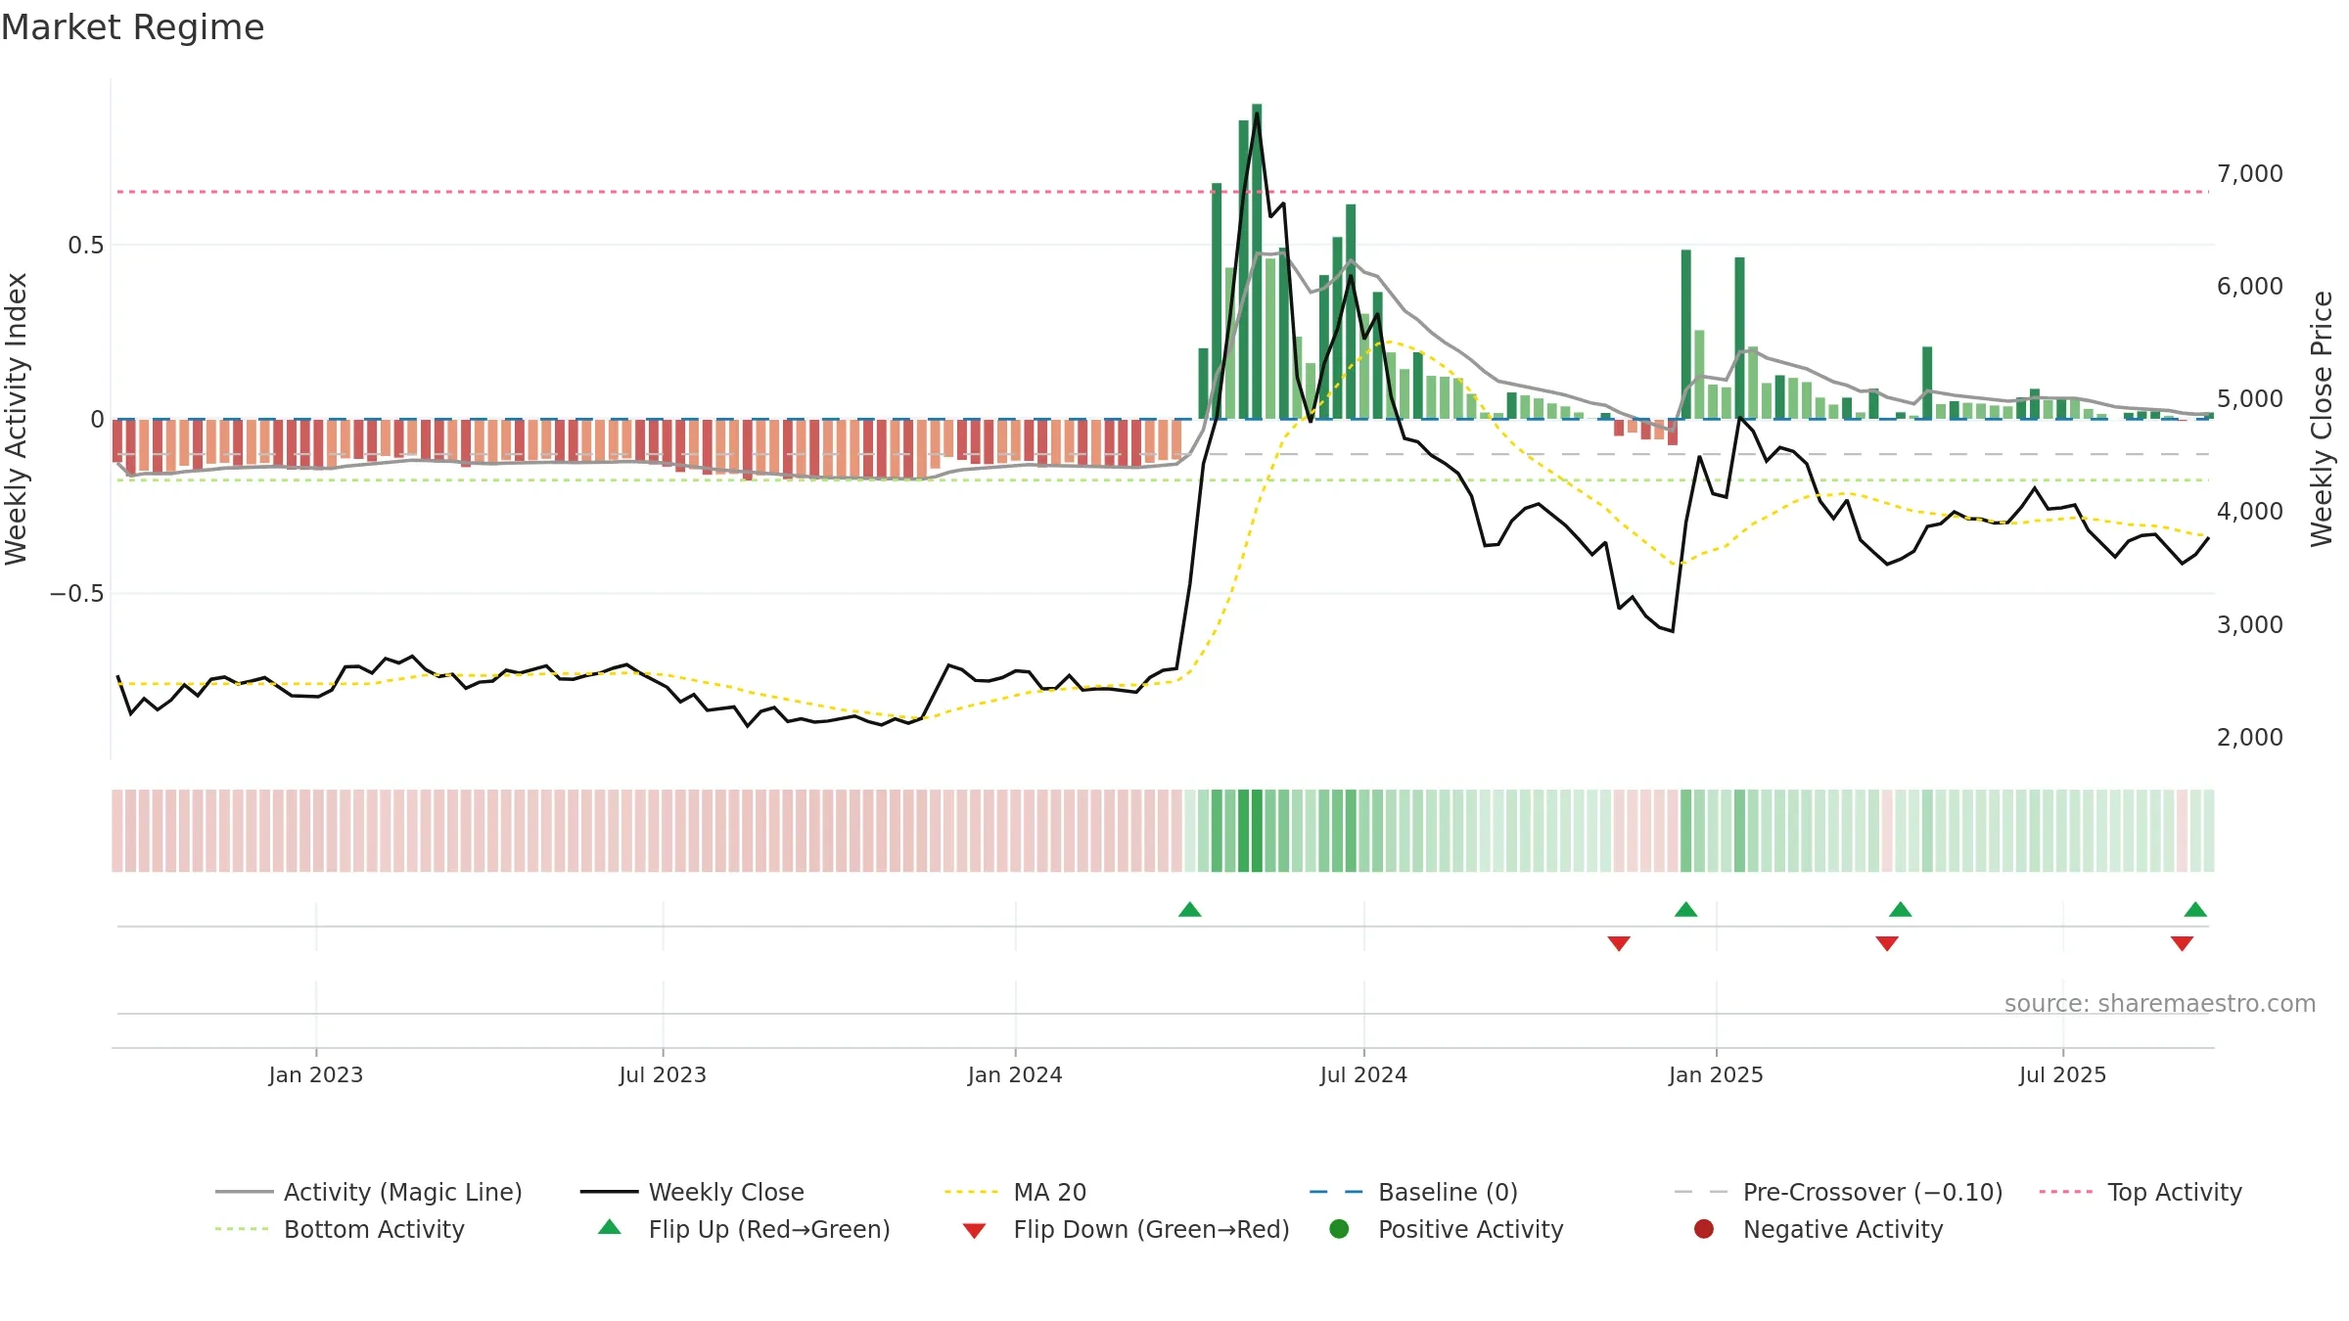This screenshot has width=2349, height=1321.
Task: Click the Jul 2025 x-axis label
Action: tap(2062, 1074)
